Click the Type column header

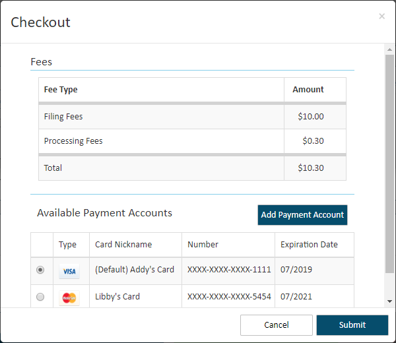click(x=67, y=245)
